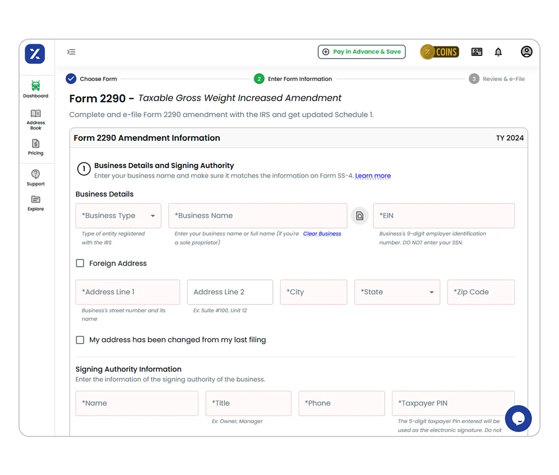Viewport: 559px width, 475px height.
Task: Open the address lookup icon beside Business Name
Action: click(360, 215)
